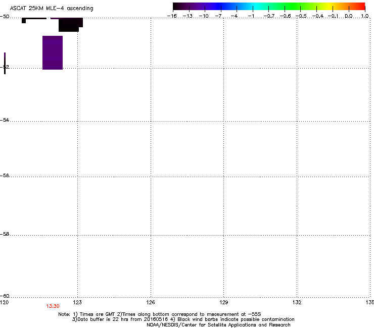Click the small black data square near -50 label

click(x=24, y=21)
